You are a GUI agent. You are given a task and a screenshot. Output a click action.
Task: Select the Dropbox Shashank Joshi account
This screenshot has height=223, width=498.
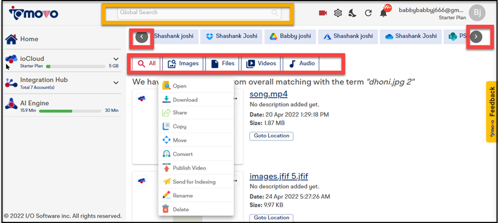coord(232,36)
